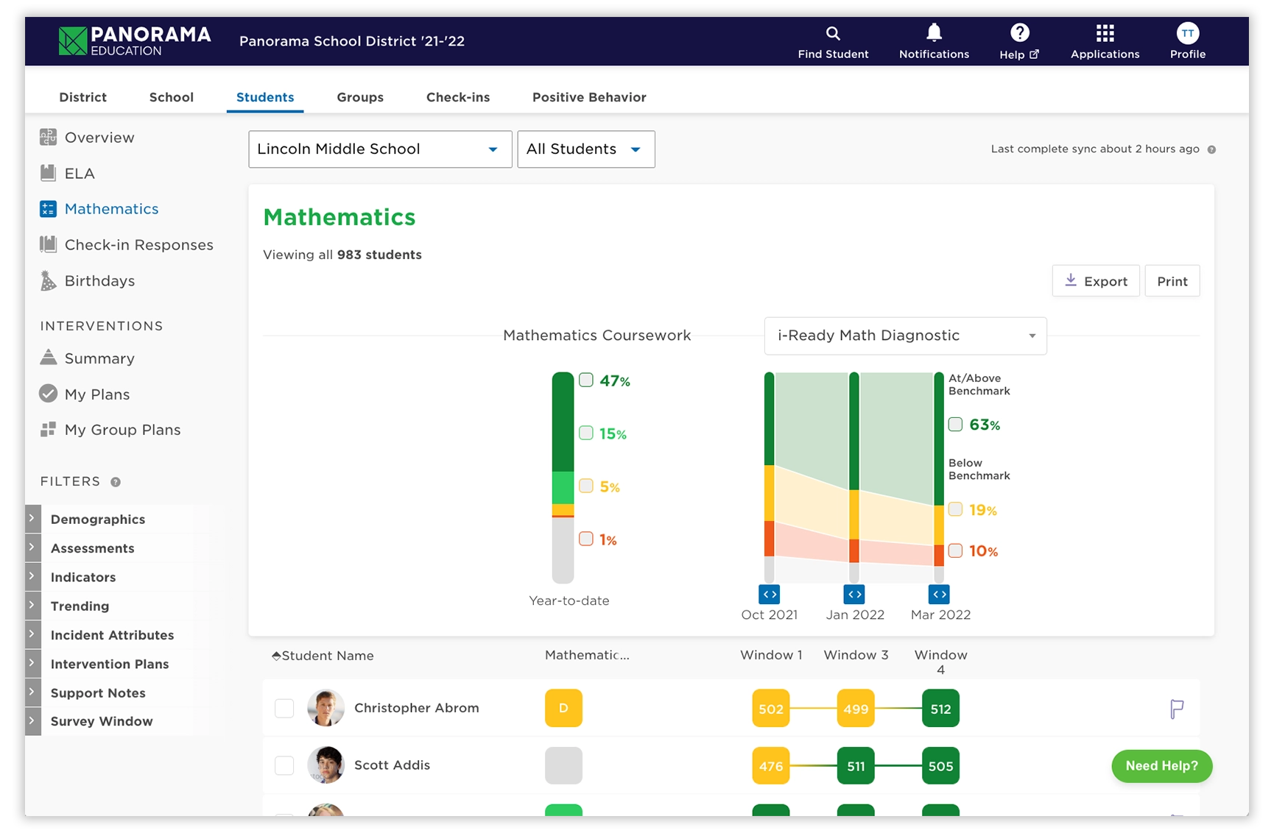Select Christopher Abrom's row checkbox
This screenshot has height=833, width=1274.
pyautogui.click(x=284, y=708)
